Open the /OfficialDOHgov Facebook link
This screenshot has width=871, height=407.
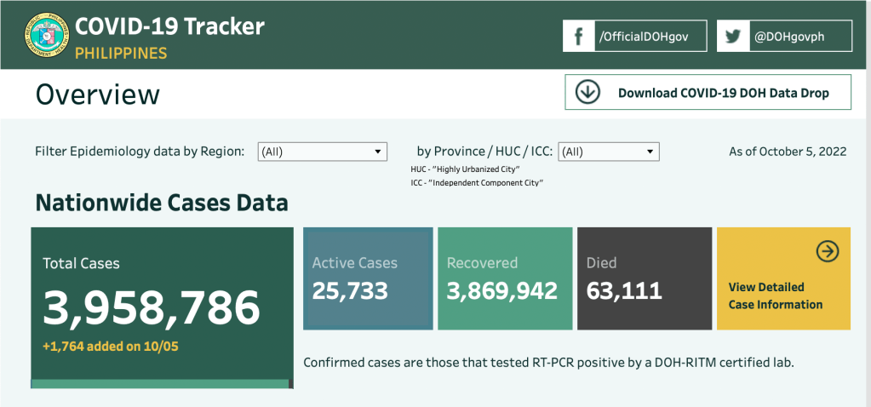pos(642,37)
